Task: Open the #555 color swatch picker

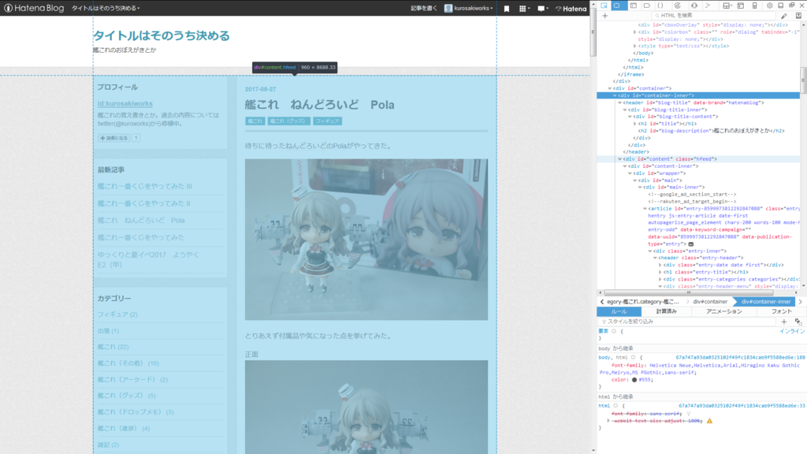Action: 634,380
